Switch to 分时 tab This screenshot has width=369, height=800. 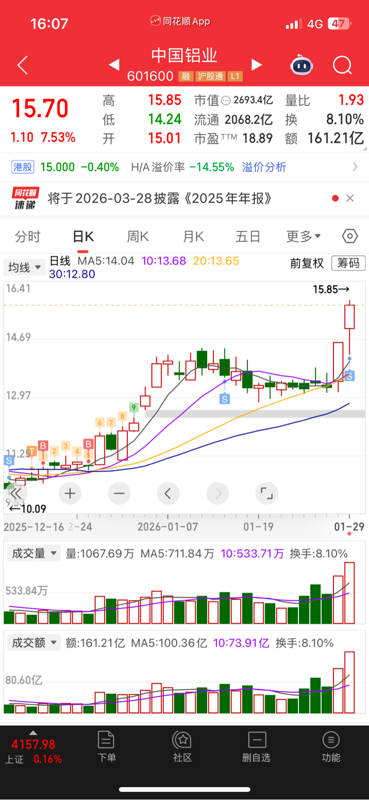click(x=27, y=236)
